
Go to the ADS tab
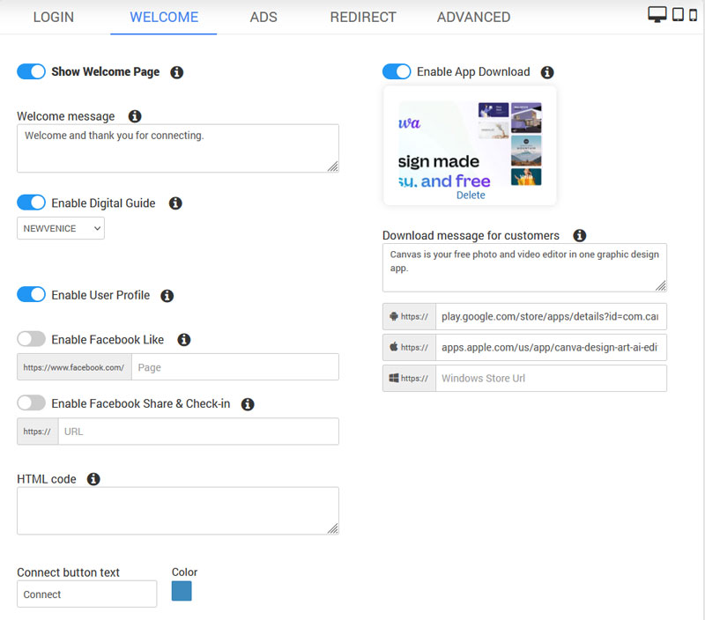(x=264, y=17)
